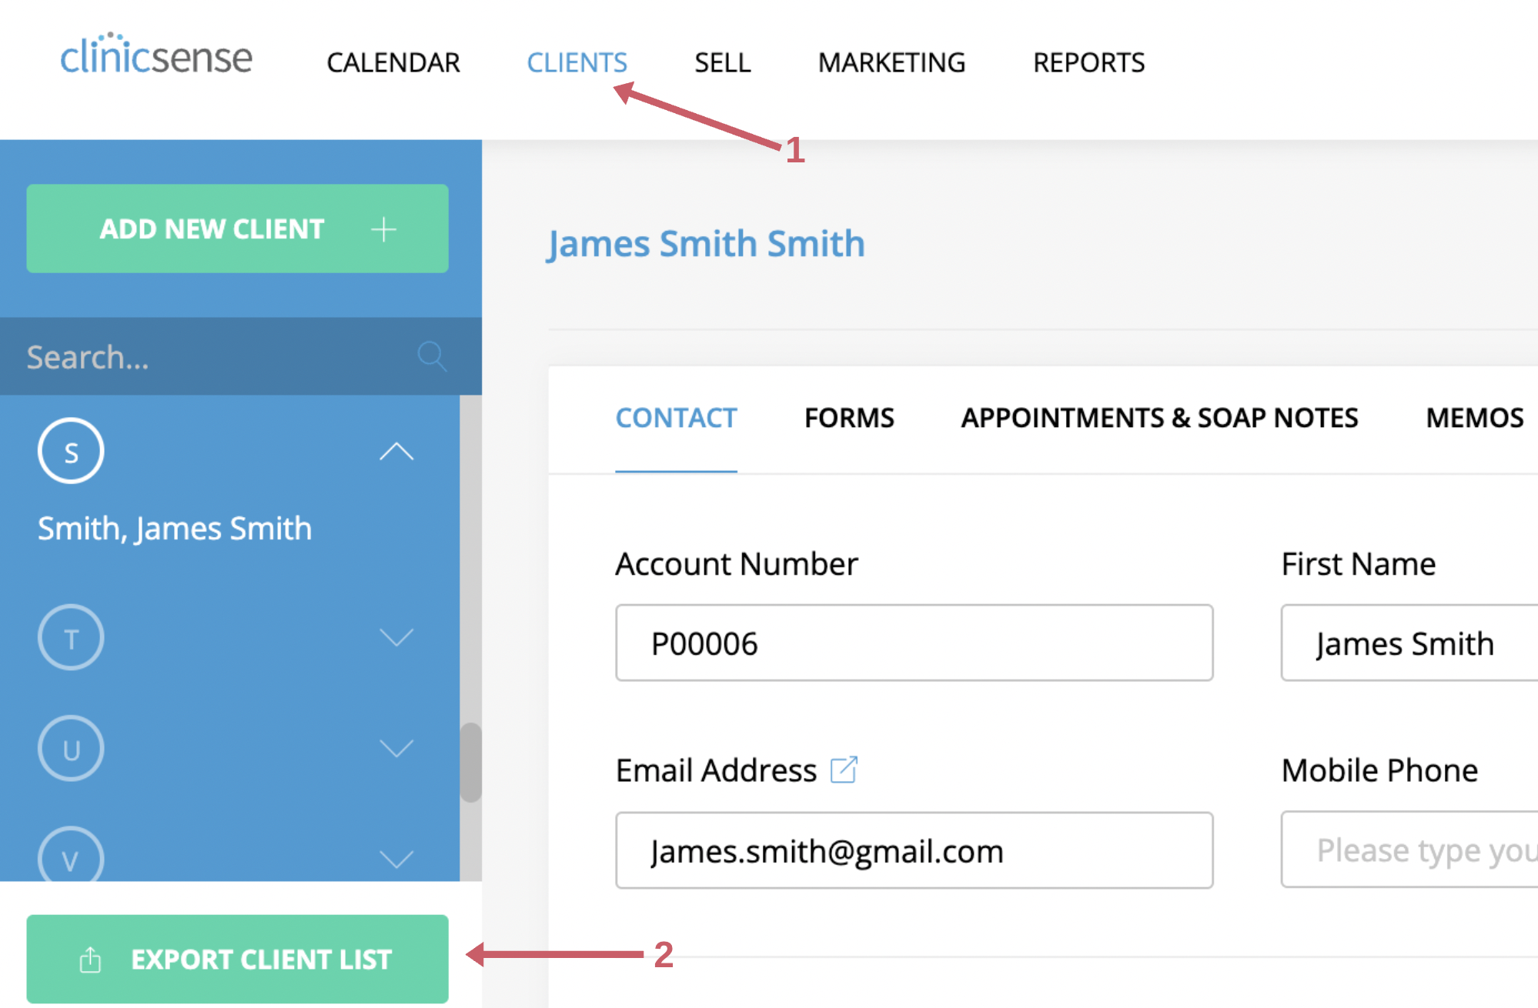Expand the V client group
The width and height of the screenshot is (1538, 1008).
click(396, 859)
